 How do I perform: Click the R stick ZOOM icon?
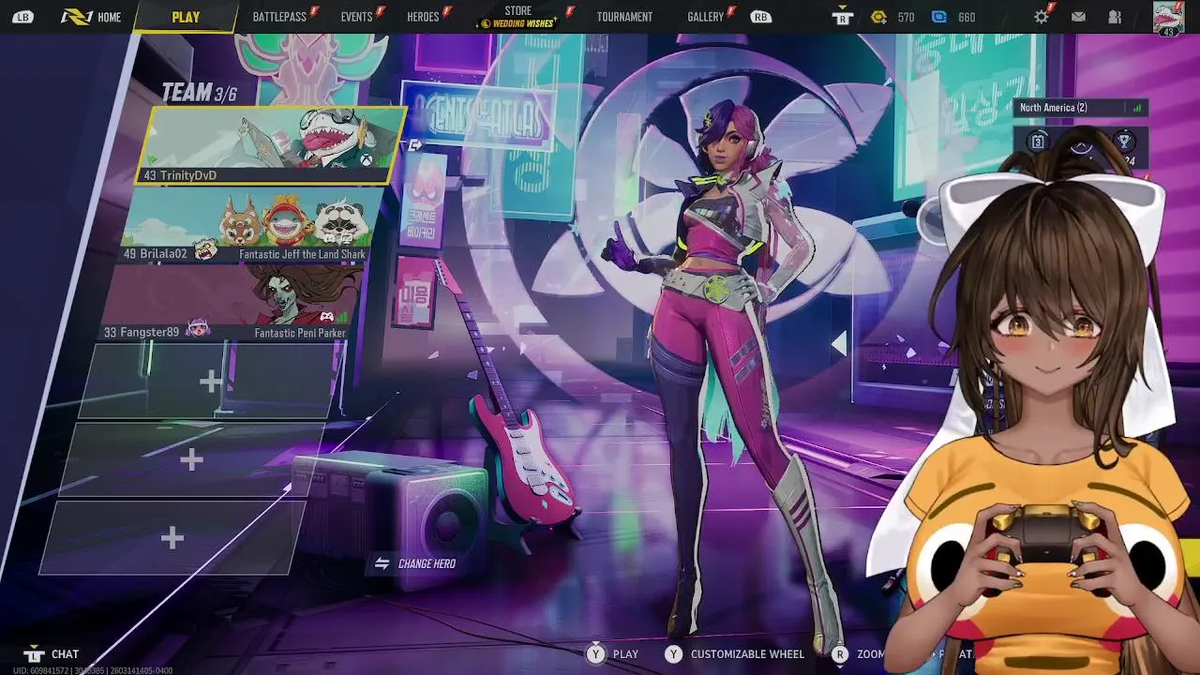(840, 654)
